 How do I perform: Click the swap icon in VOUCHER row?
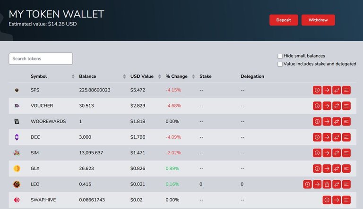[x=337, y=106]
